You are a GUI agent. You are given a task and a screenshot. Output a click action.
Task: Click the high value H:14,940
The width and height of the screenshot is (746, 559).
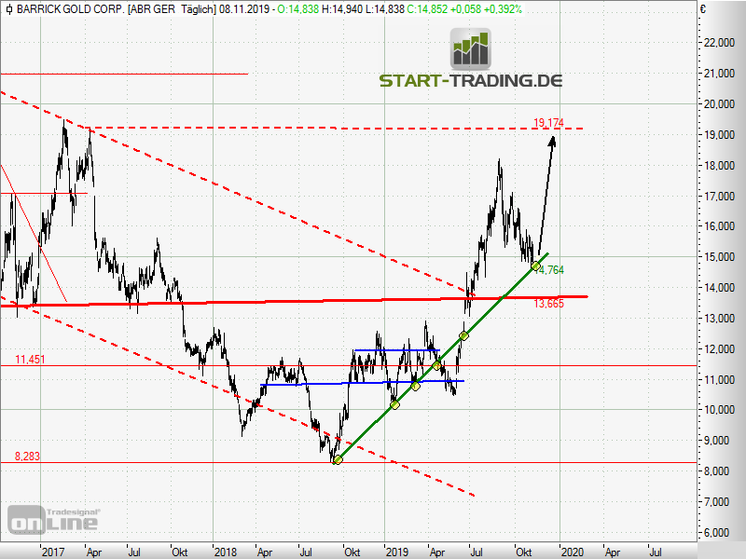tap(341, 9)
